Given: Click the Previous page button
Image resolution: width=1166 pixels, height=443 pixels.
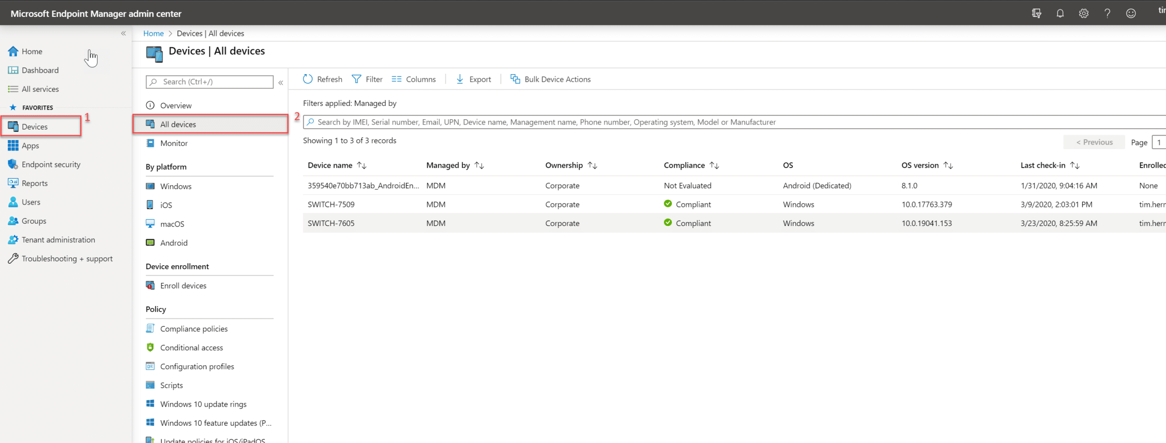Looking at the screenshot, I should (x=1094, y=142).
